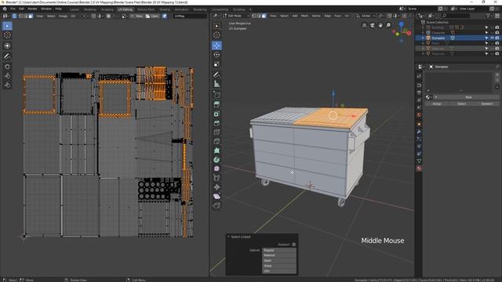Select the Loop Cut tool
Image resolution: width=502 pixels, height=282 pixels.
click(x=216, y=132)
